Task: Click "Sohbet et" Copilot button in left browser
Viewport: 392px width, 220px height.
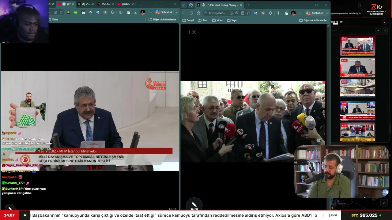Action: 164,12
